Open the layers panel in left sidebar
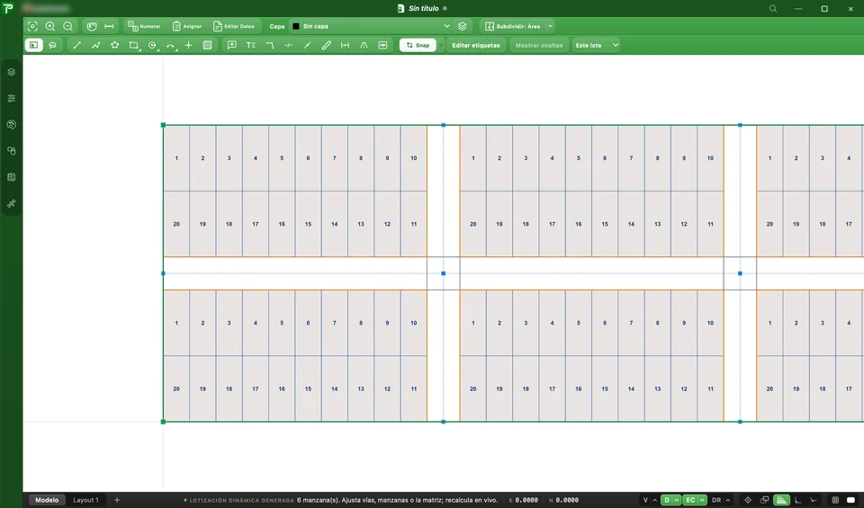Screen dimensions: 864x508 (x=12, y=72)
